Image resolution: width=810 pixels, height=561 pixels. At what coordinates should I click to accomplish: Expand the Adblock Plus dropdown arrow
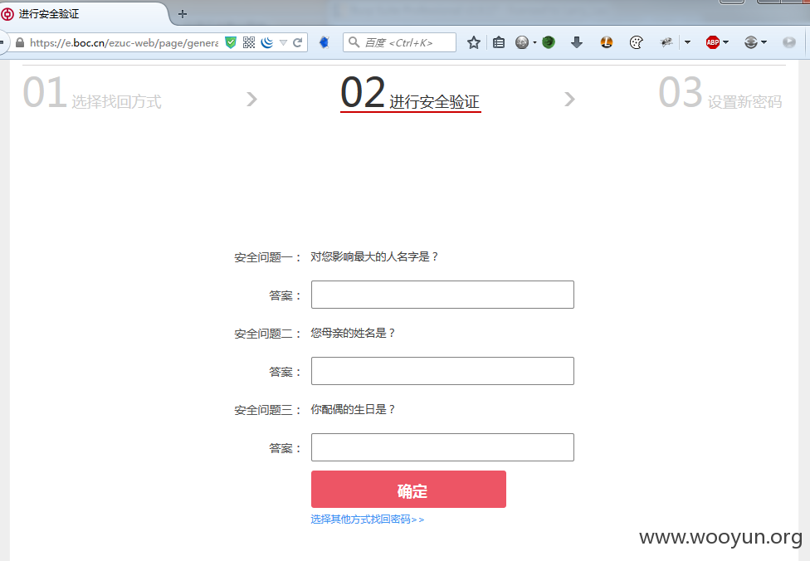click(726, 42)
